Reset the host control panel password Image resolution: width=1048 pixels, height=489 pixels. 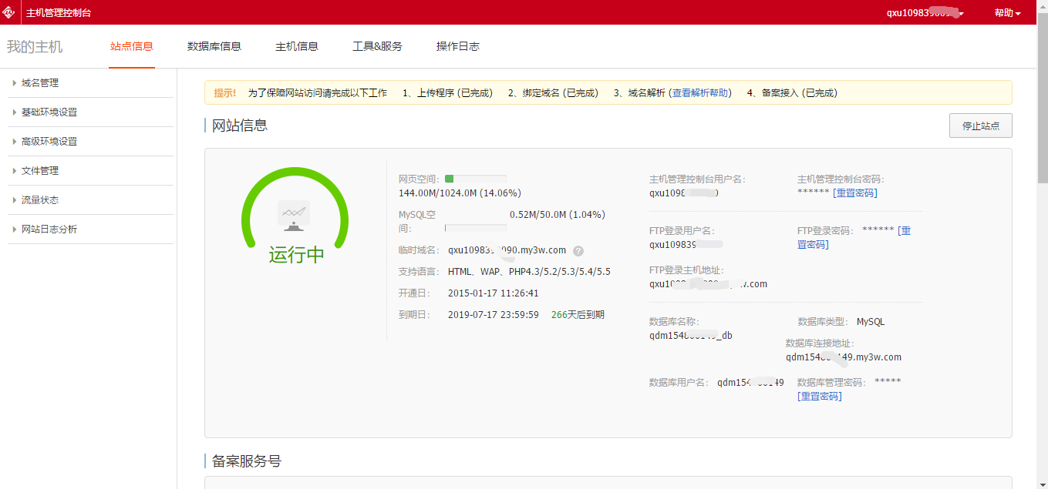854,193
